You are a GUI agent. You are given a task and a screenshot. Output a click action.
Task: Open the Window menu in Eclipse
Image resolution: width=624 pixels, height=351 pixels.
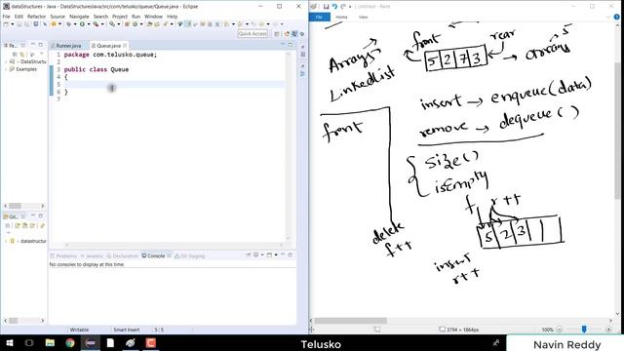(153, 17)
